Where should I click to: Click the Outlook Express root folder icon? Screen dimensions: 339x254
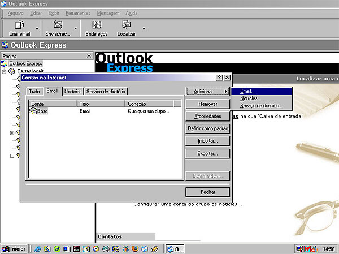(5, 63)
